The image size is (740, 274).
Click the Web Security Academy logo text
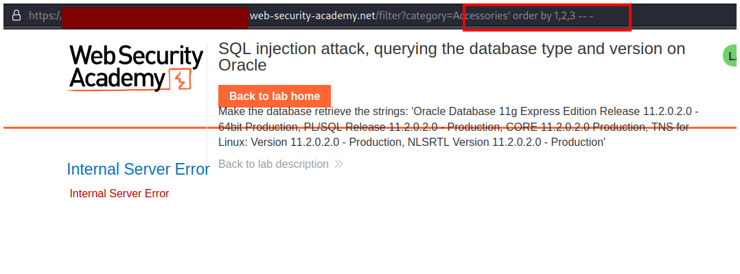coord(136,67)
